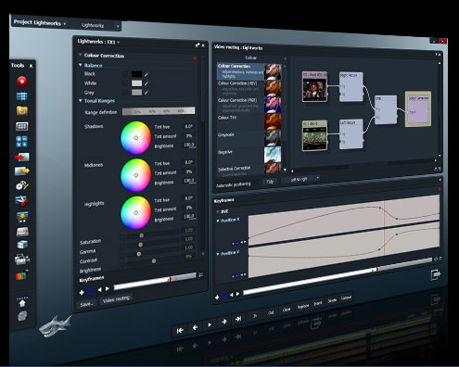Collapse the Position Y graph
This screenshot has height=367, width=459.
[218, 254]
